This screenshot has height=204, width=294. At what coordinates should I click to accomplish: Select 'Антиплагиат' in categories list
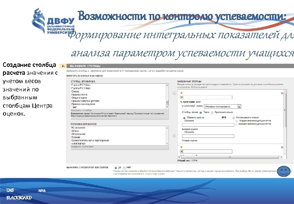78,143
